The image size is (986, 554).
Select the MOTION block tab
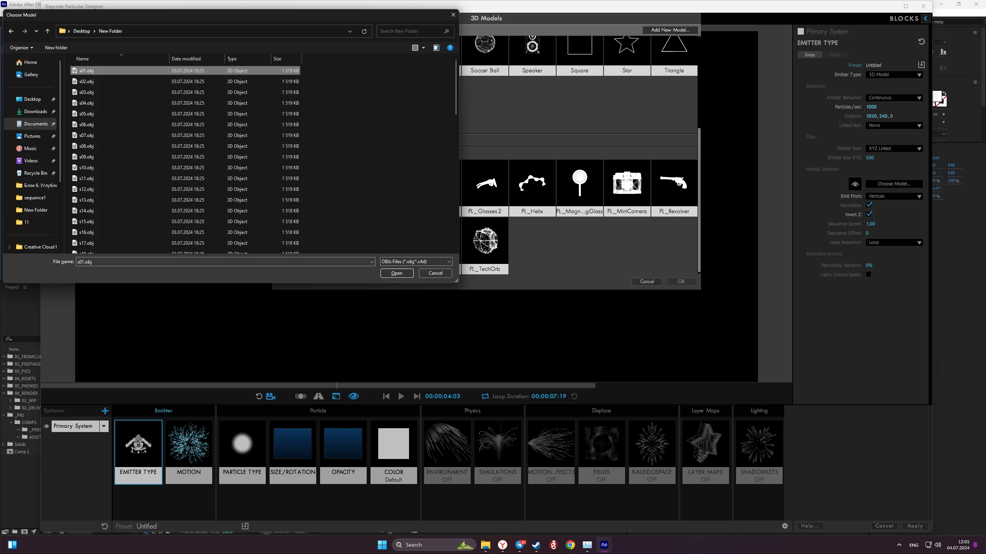point(189,452)
